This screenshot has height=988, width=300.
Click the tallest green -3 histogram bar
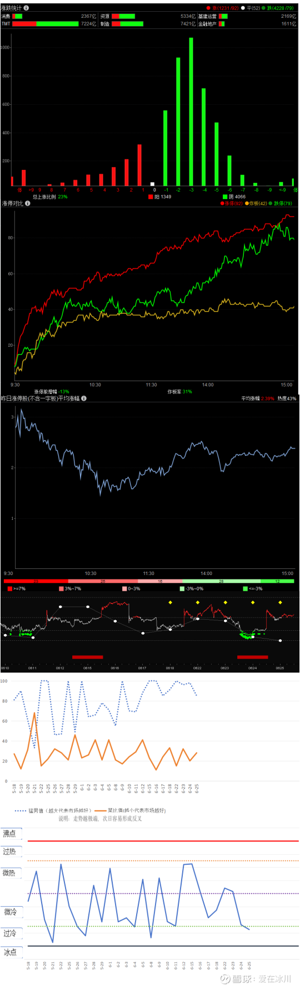[191, 111]
